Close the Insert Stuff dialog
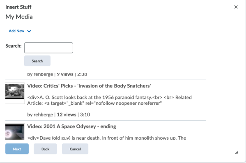This screenshot has height=163, width=246. click(236, 7)
